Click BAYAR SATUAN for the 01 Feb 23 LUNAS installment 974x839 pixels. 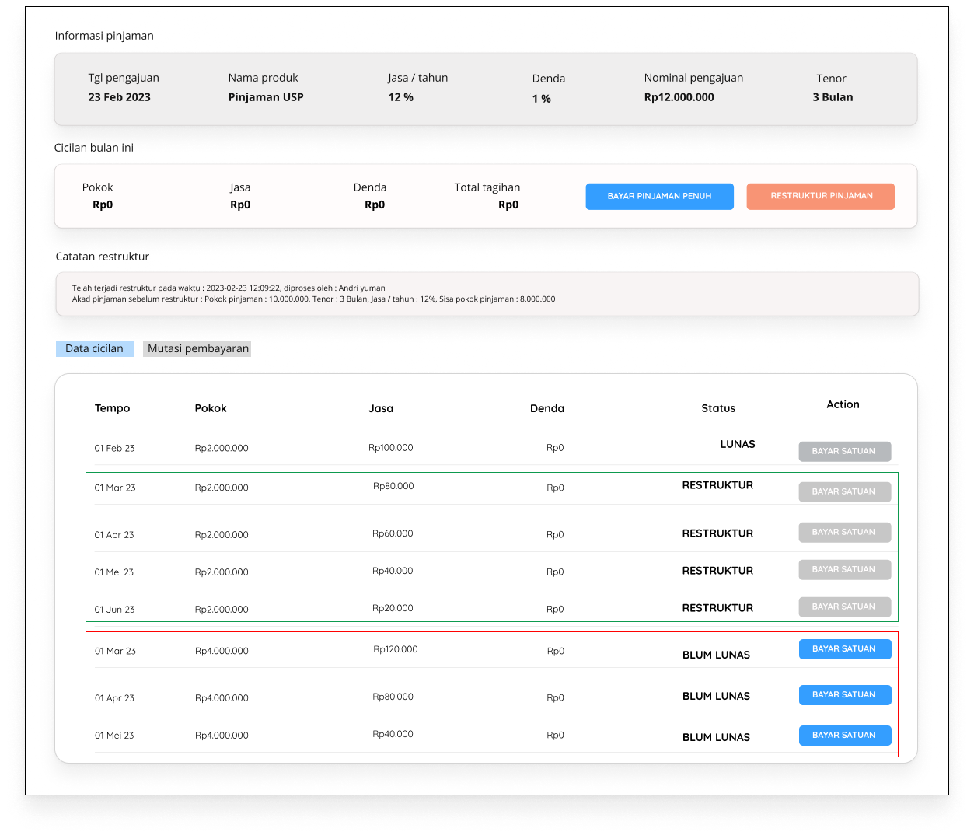click(x=844, y=451)
